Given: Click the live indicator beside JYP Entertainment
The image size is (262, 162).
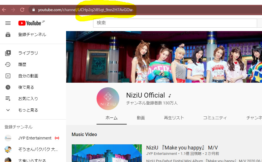Looking at the screenshot, I should (x=57, y=138).
